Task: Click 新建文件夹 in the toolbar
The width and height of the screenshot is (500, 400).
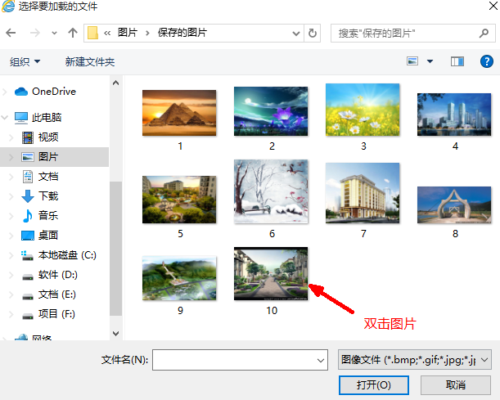Action: pyautogui.click(x=90, y=62)
